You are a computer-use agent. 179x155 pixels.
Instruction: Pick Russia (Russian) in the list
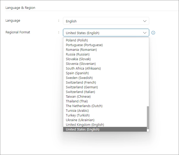[78, 54]
